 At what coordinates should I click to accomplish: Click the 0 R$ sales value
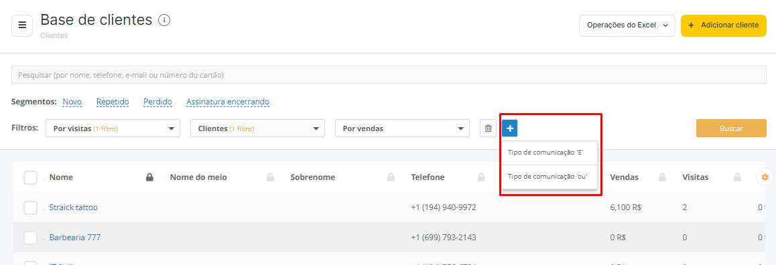pyautogui.click(x=618, y=238)
